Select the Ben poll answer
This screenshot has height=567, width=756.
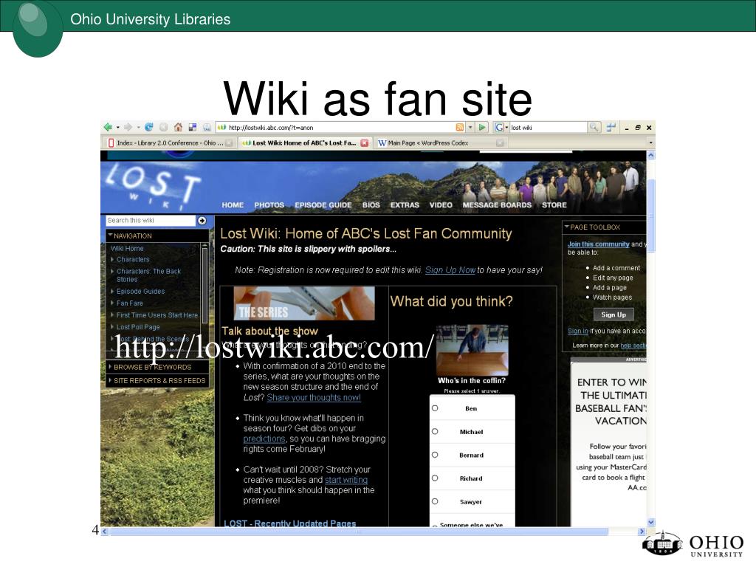click(435, 408)
